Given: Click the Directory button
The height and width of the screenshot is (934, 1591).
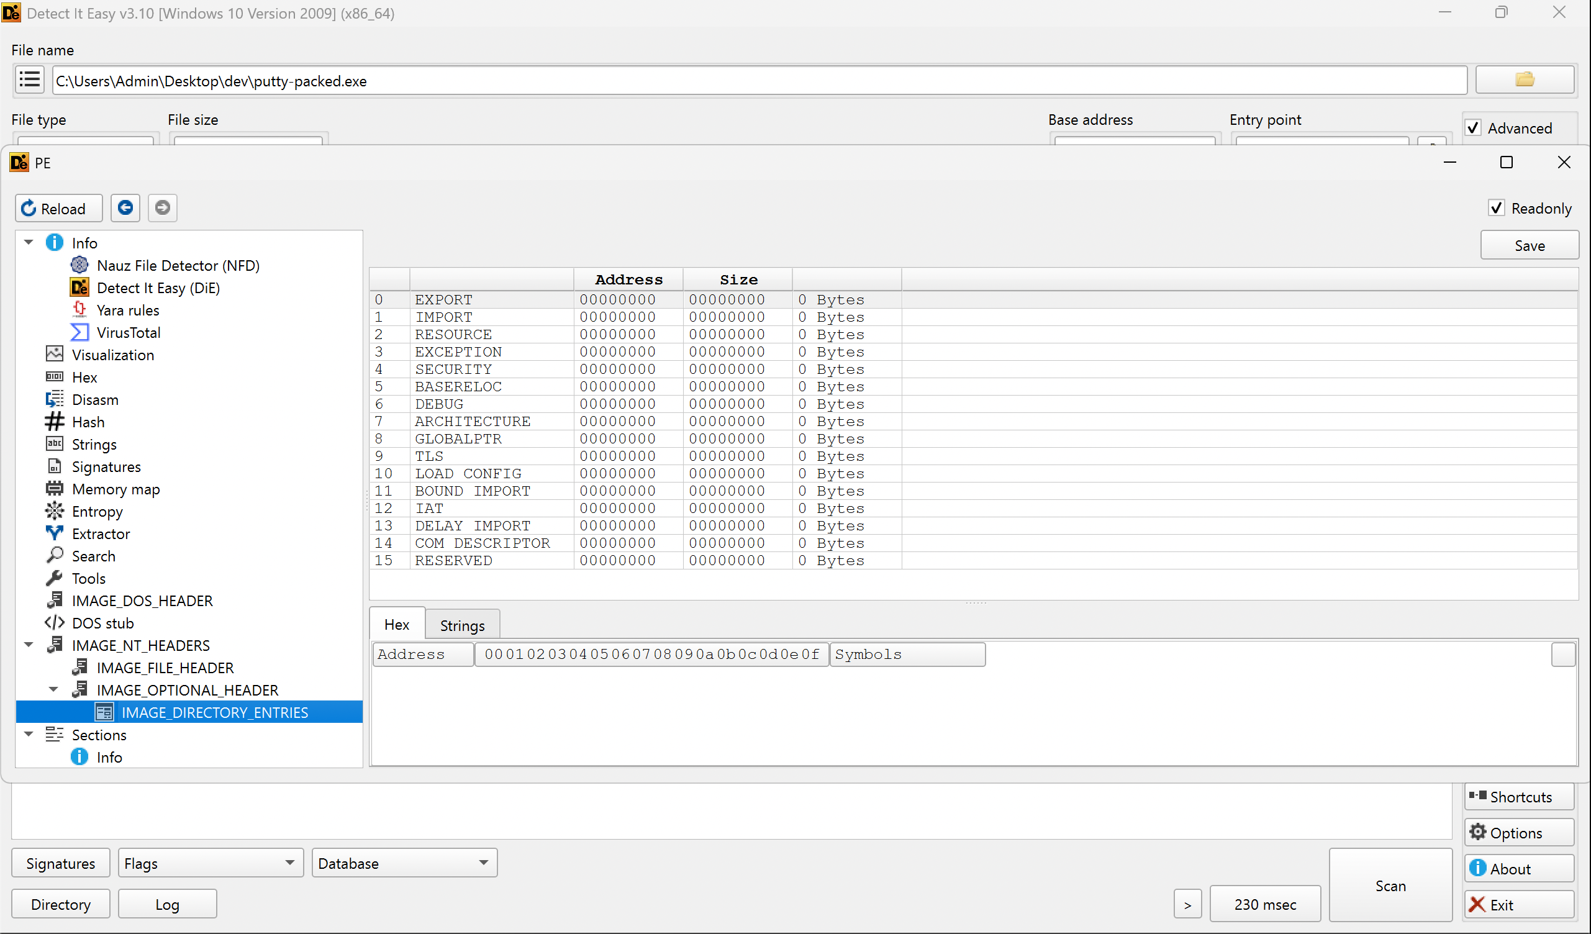Looking at the screenshot, I should pos(61,904).
